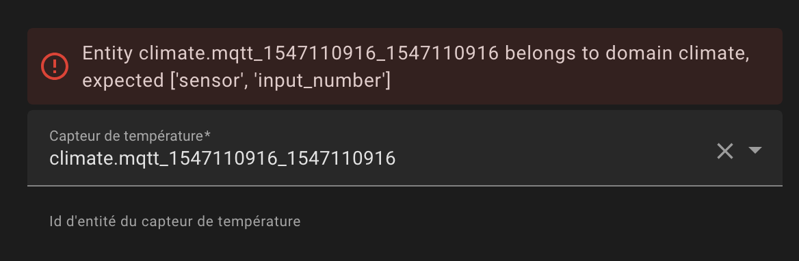Clear the Capteur de température field
The image size is (799, 261).
(724, 151)
